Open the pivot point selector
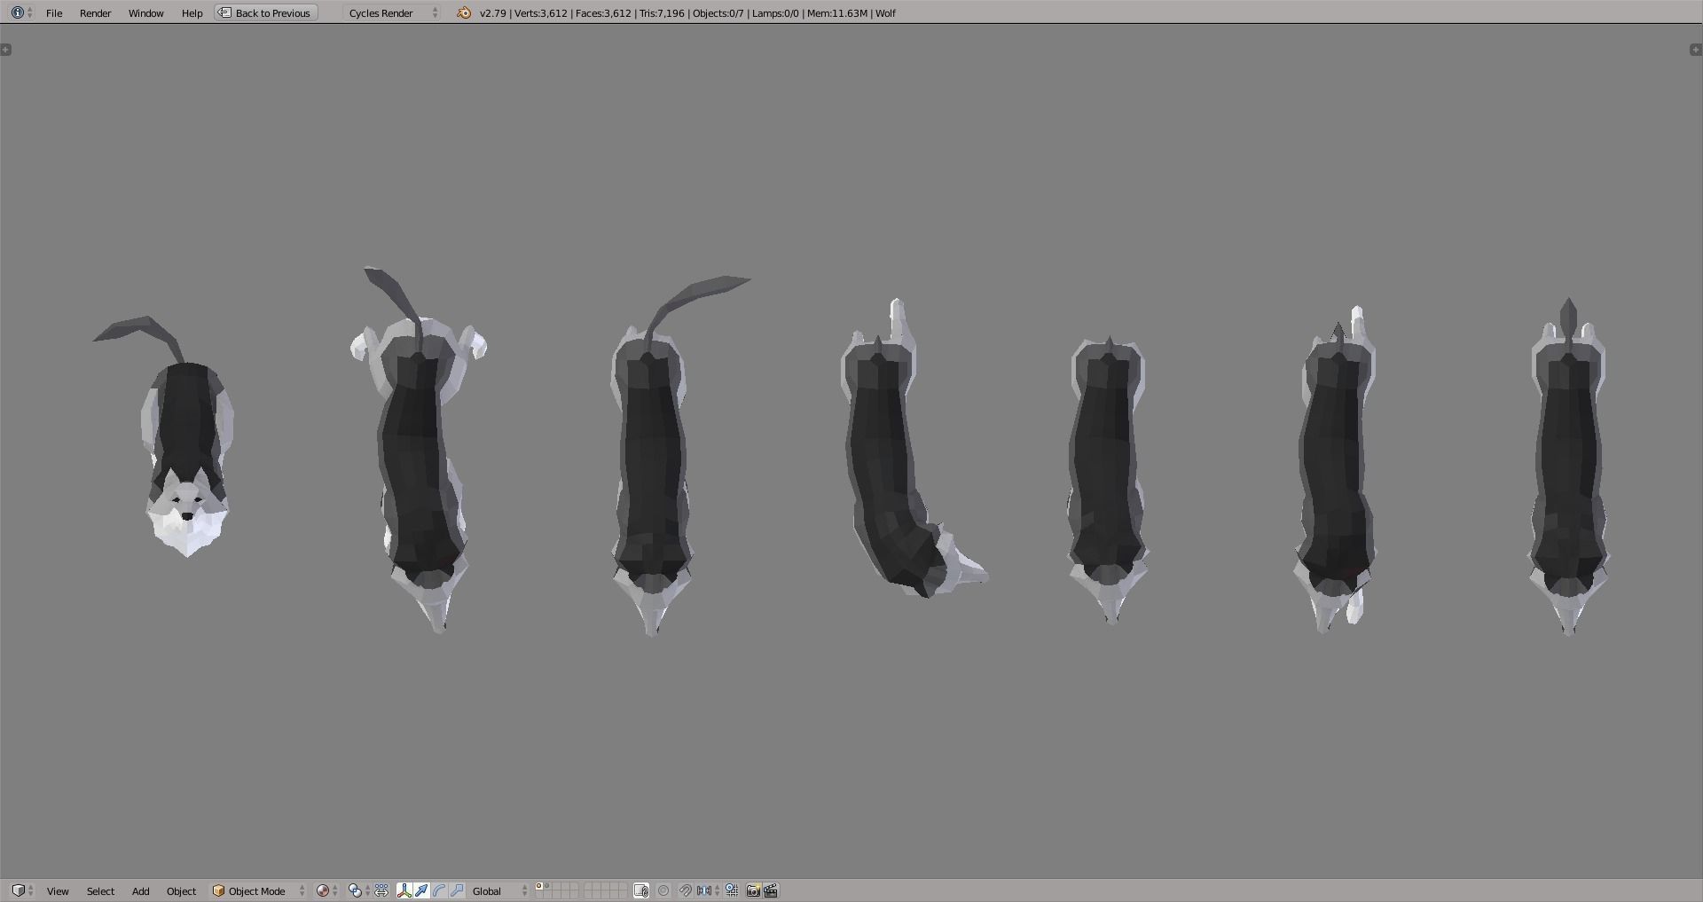The image size is (1703, 902). [359, 890]
